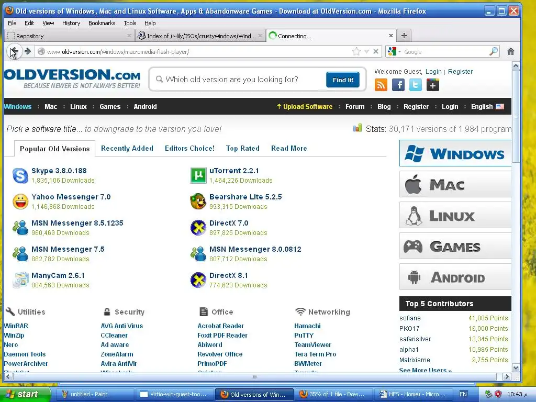The height and width of the screenshot is (402, 536).
Task: Click the OldVersion.com logo
Action: click(72, 79)
